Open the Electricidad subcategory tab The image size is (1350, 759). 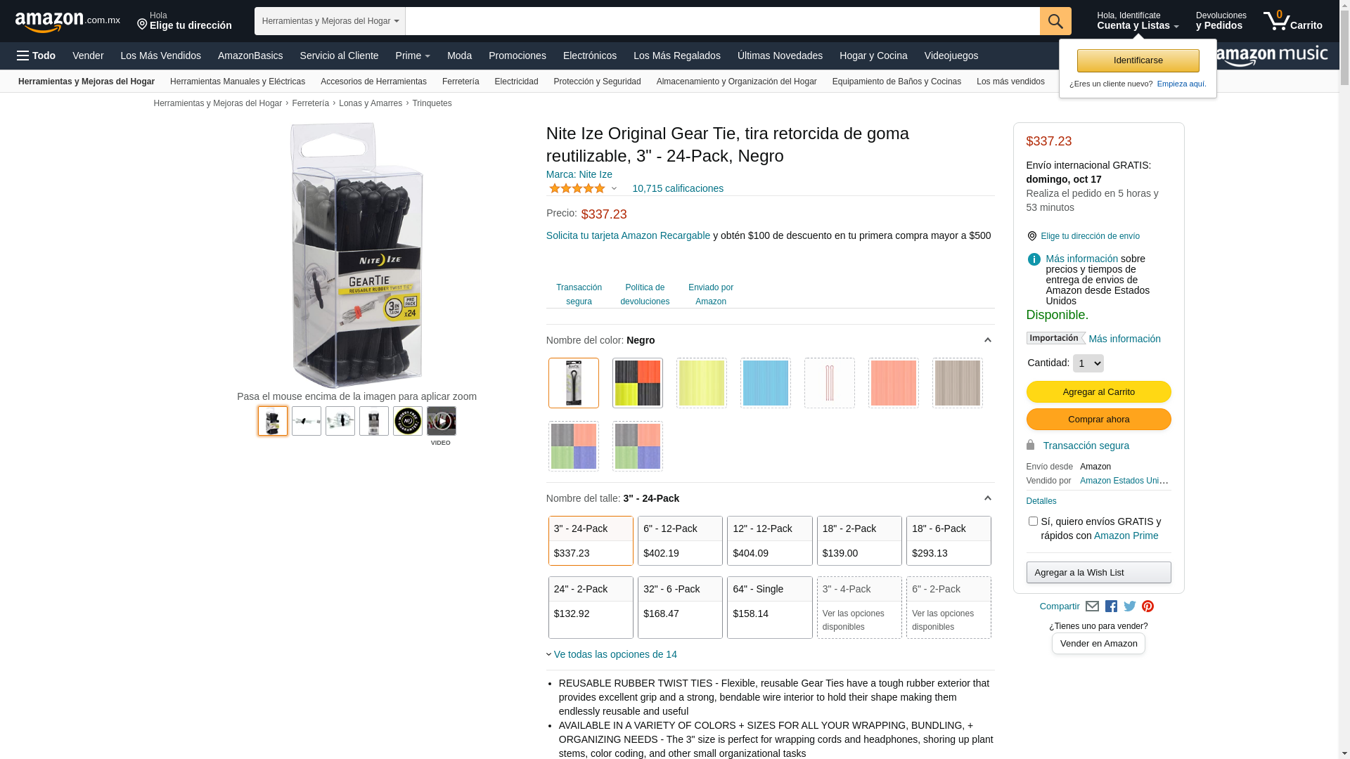pos(516,82)
